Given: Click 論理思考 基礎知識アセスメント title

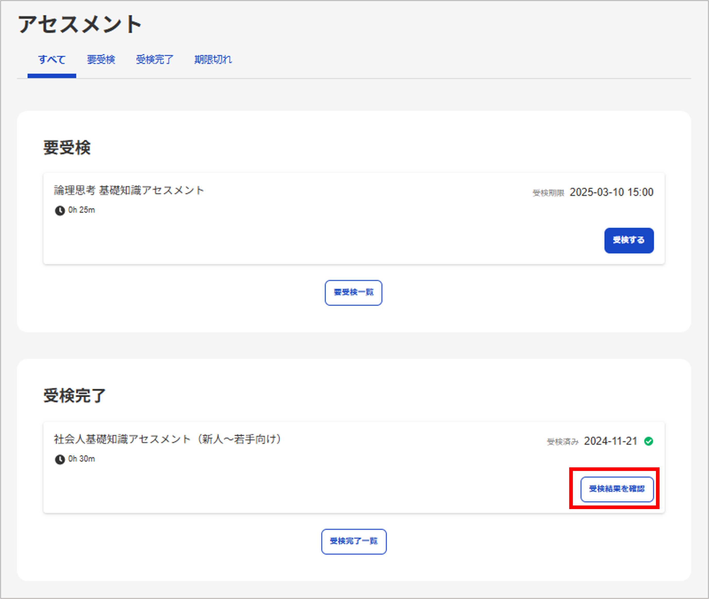Looking at the screenshot, I should (129, 190).
